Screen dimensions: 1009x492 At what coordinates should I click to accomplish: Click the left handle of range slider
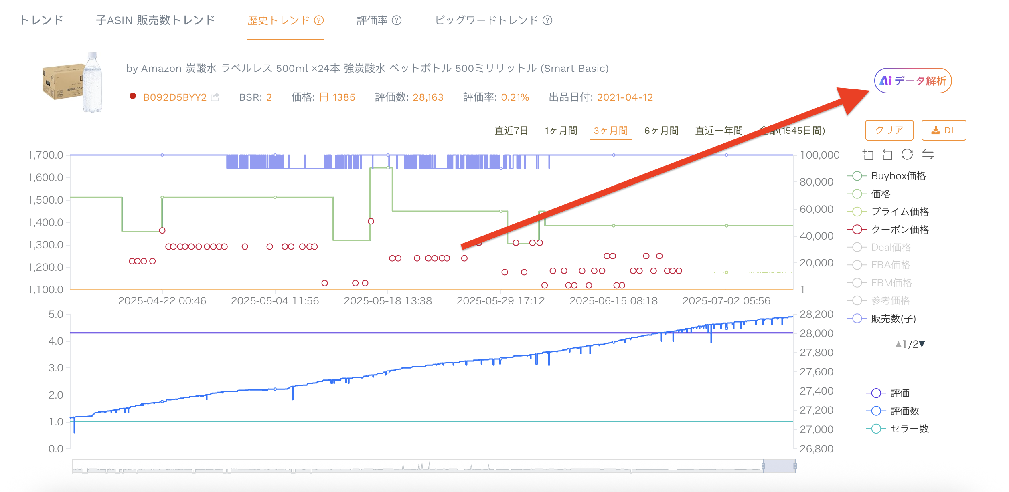(x=763, y=466)
